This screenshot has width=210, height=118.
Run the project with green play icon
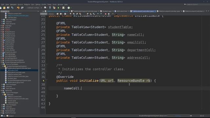click(x=58, y=8)
